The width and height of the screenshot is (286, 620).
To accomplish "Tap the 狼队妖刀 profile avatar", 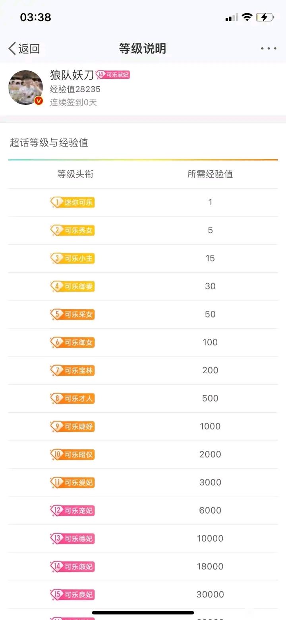I will click(26, 88).
